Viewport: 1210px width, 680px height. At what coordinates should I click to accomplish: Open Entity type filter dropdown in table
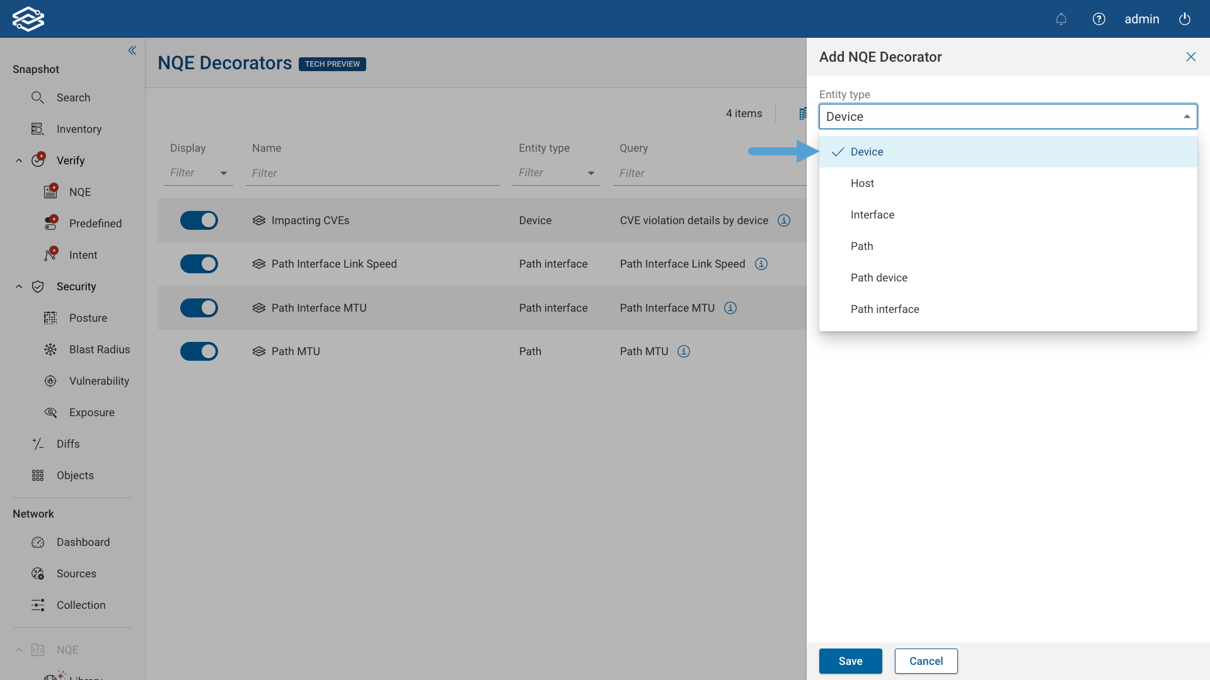pyautogui.click(x=556, y=173)
